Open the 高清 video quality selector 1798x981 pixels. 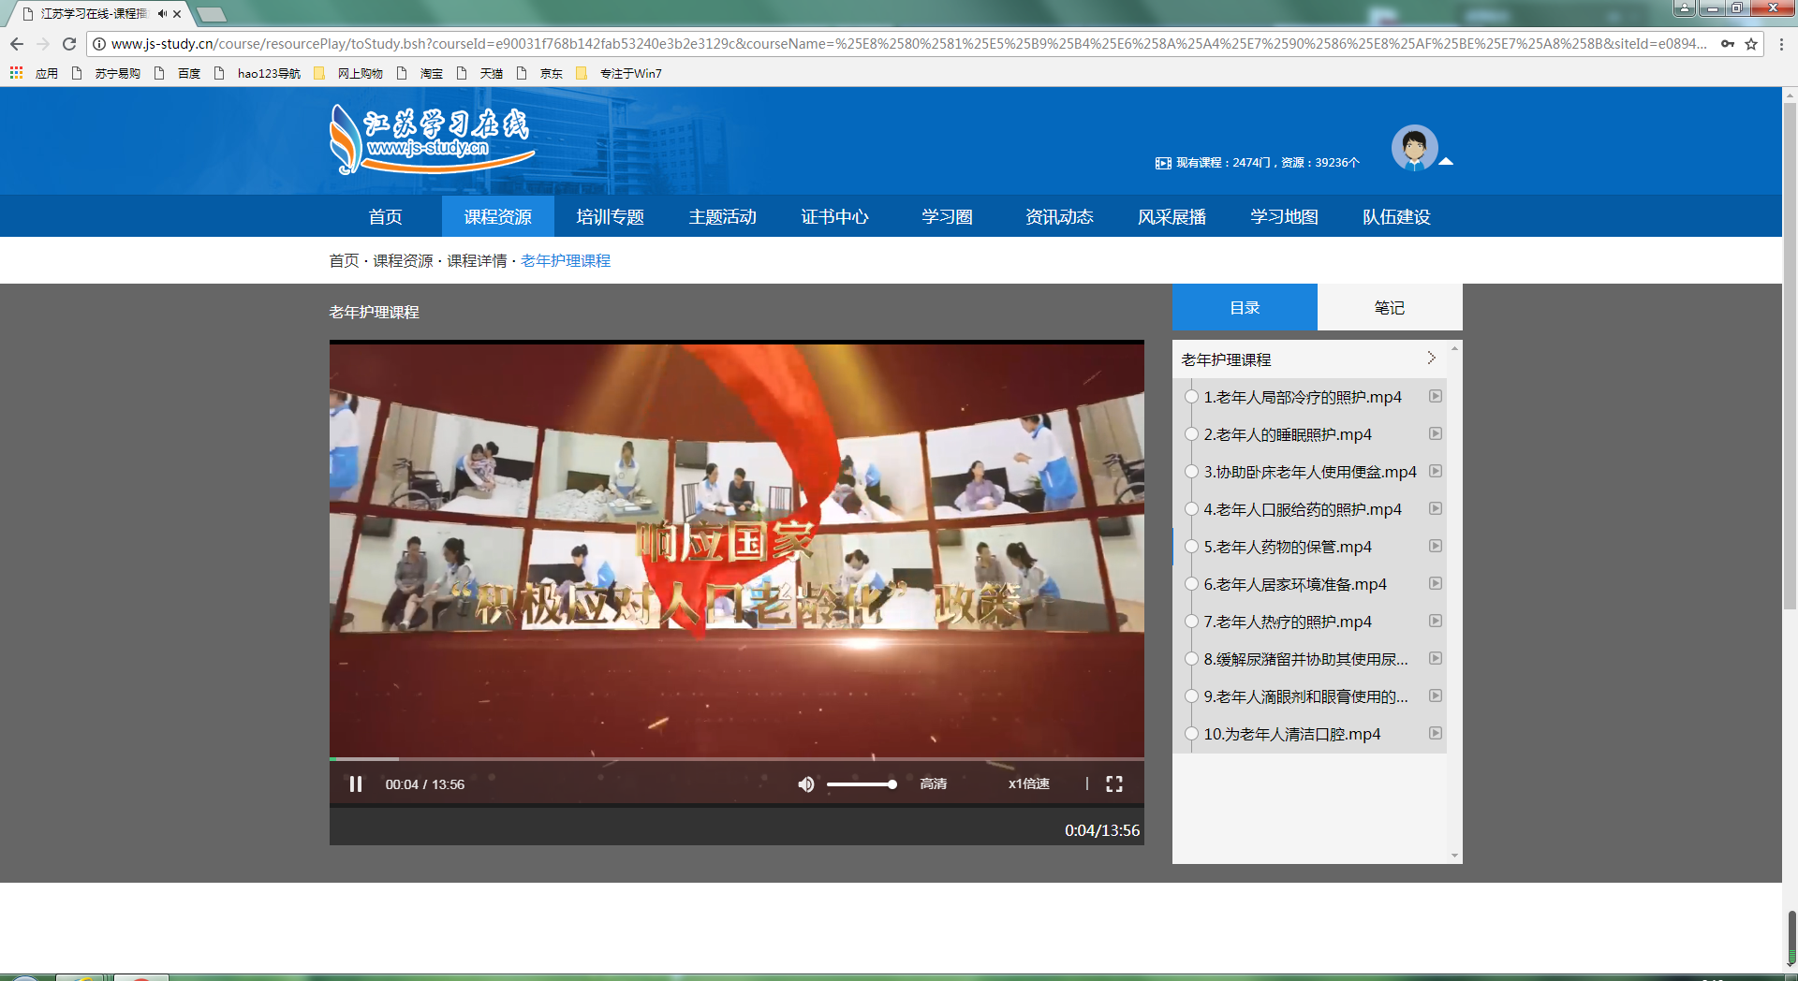click(x=933, y=784)
